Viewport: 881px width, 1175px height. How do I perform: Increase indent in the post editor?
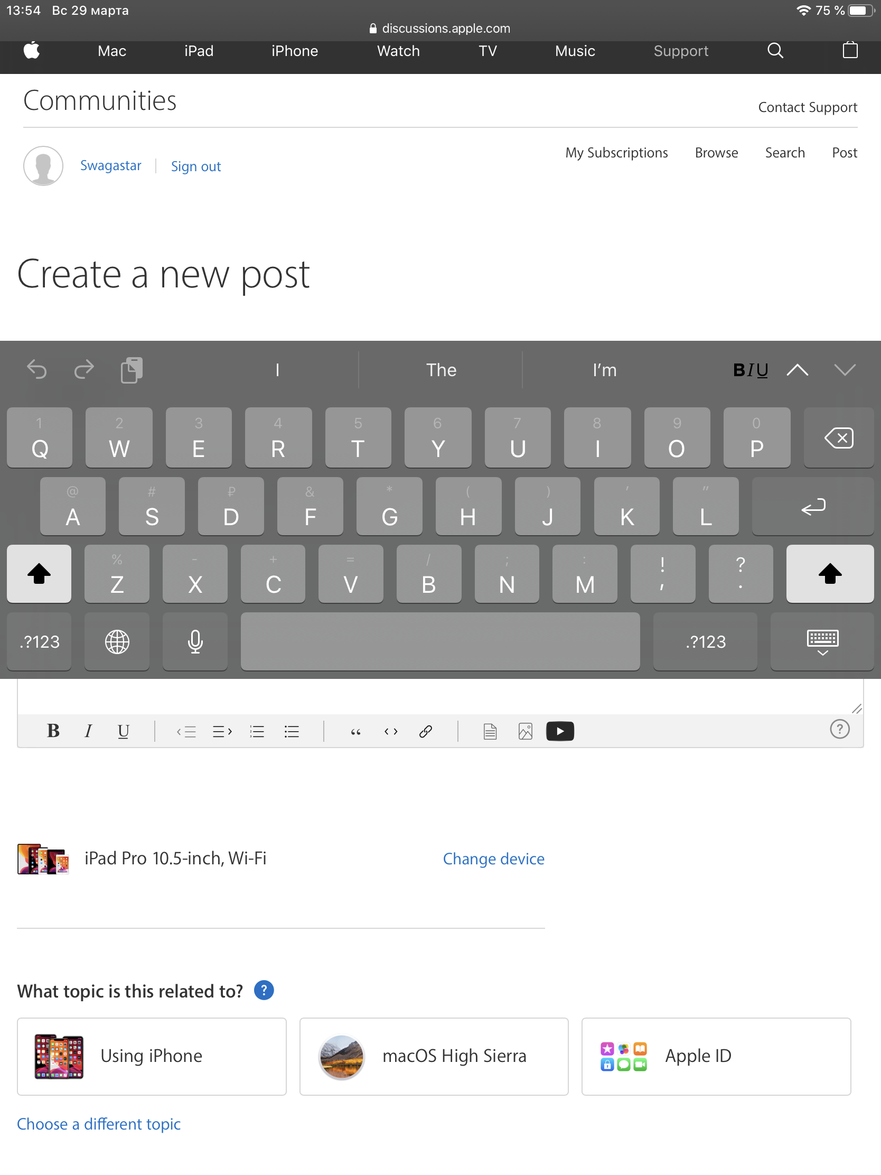[x=222, y=731]
